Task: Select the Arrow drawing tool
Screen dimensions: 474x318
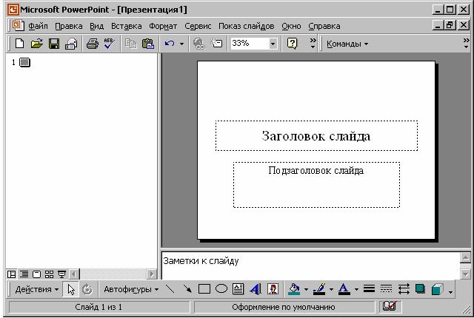Action: pos(187,289)
